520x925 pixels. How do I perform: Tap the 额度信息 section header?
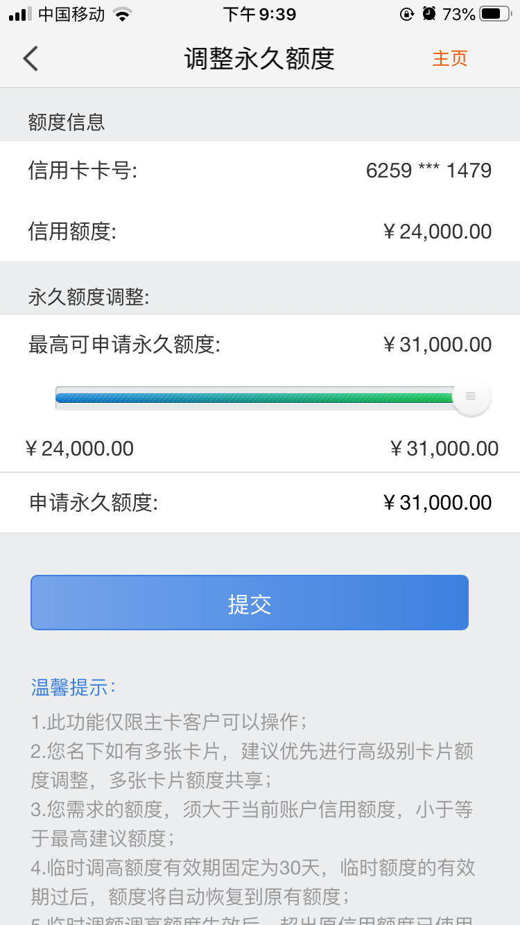coord(67,123)
